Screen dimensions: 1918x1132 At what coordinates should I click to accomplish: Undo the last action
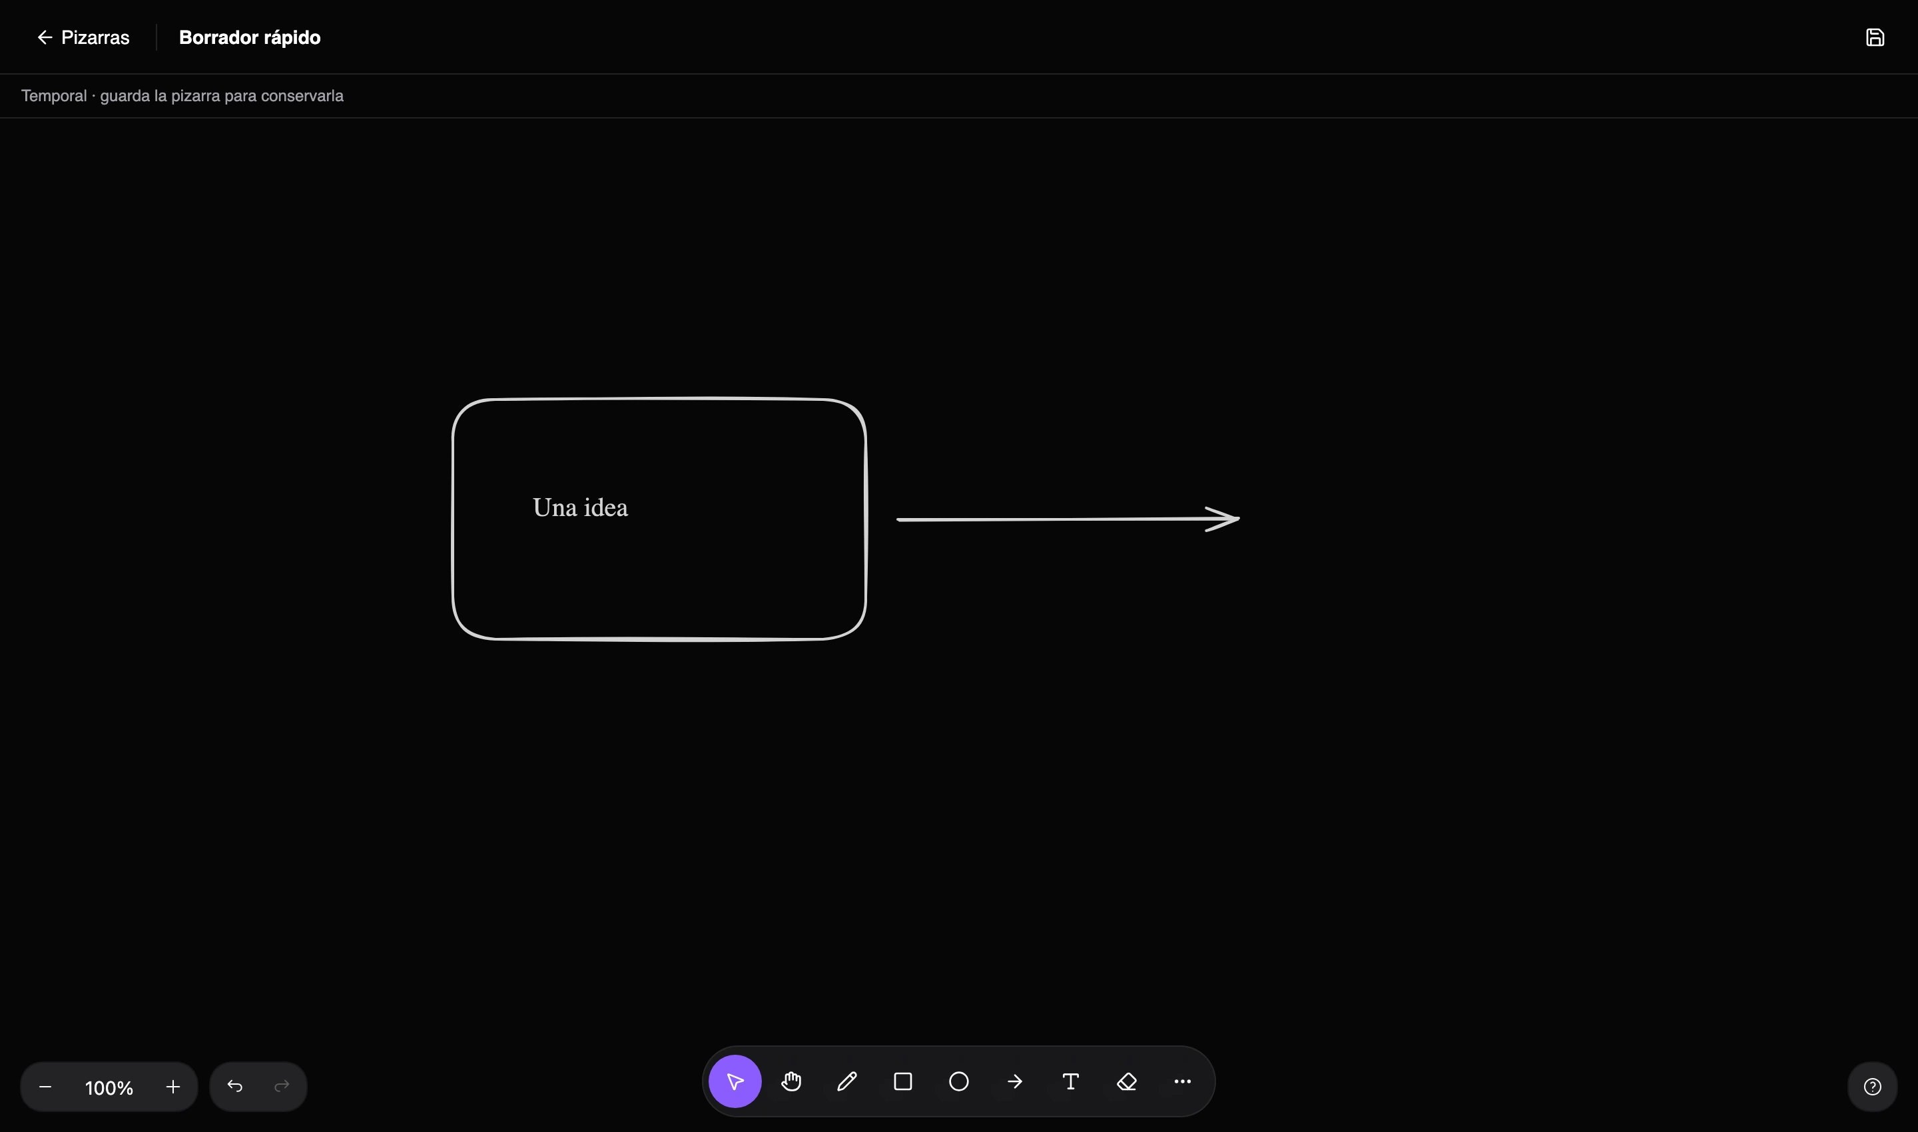point(235,1086)
